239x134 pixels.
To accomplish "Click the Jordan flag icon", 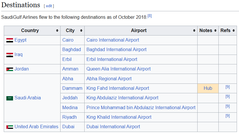I will point(10,69).
